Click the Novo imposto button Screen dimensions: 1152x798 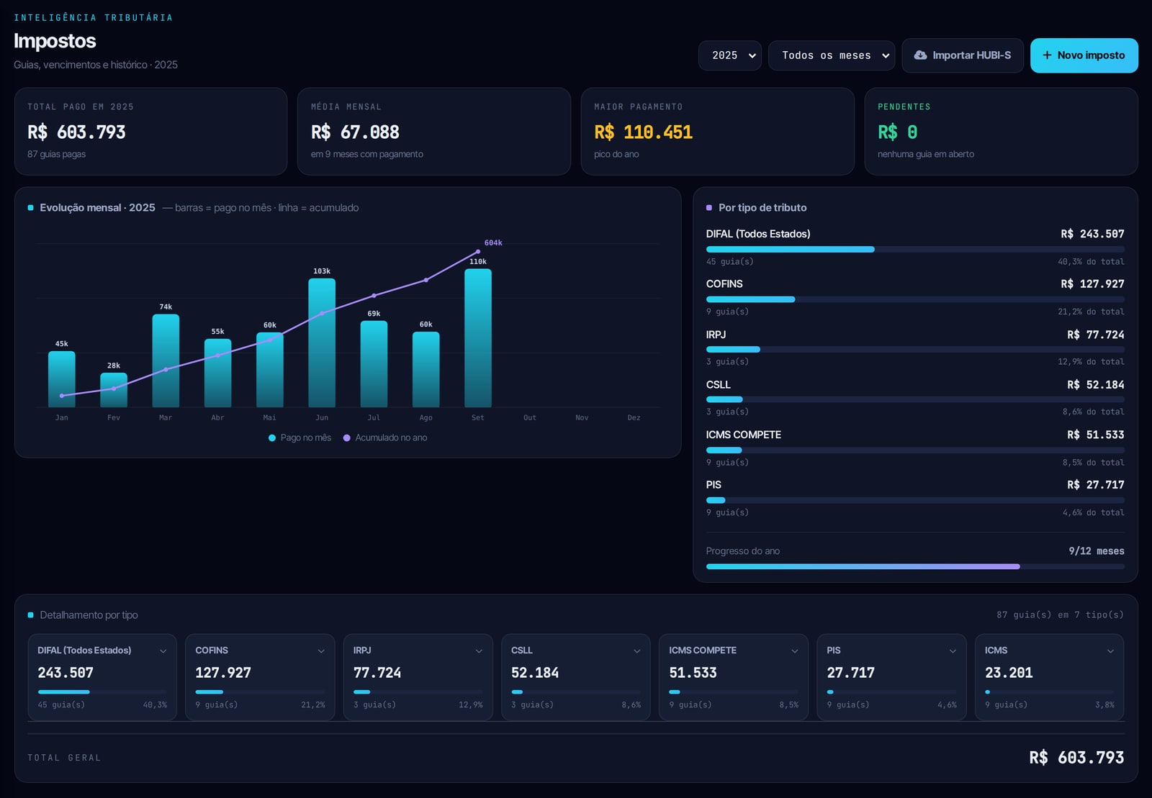1084,55
